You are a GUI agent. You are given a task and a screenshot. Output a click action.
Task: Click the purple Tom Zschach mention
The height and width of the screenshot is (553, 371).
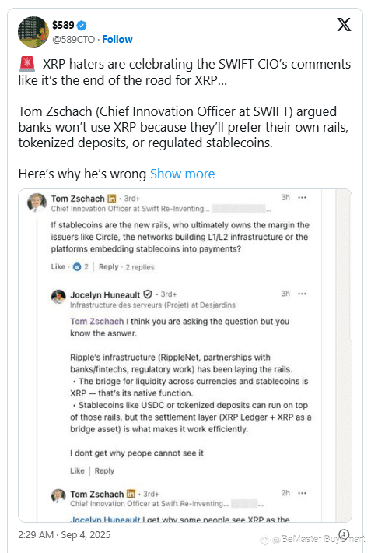tap(97, 322)
